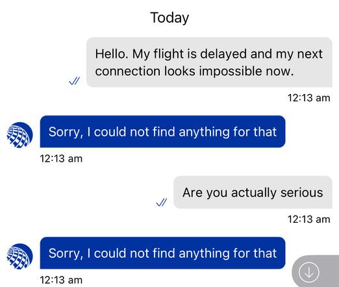Tap the 'Today' date header
339x287 pixels.
[169, 18]
